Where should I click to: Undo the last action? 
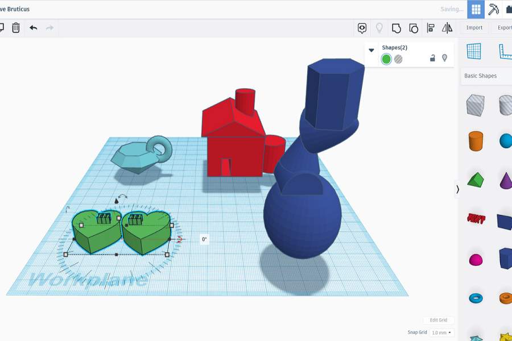pos(34,27)
